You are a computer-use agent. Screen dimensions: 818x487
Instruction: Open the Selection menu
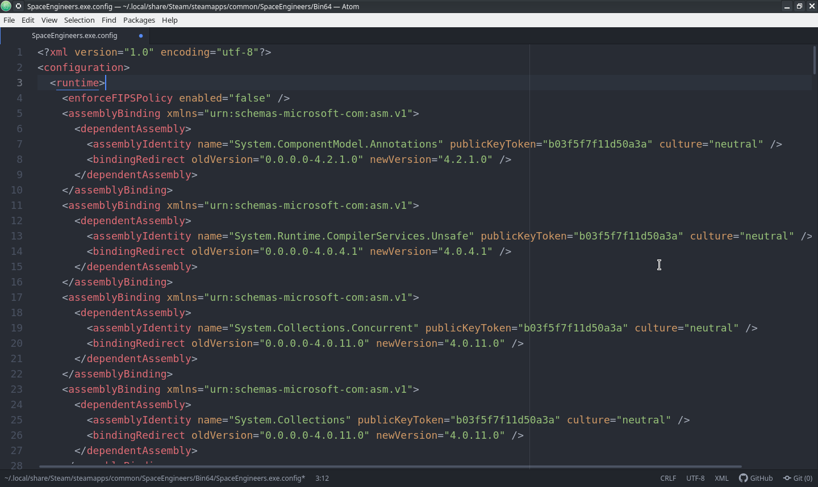click(x=80, y=20)
